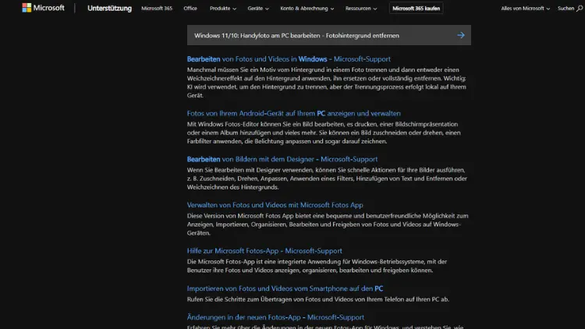Click the text starting 'Mit Windows Fotos-Editor können Sie'
585x329 pixels.
[x=324, y=133]
